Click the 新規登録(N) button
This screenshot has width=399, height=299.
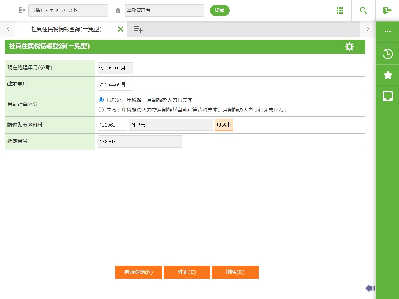tap(138, 272)
